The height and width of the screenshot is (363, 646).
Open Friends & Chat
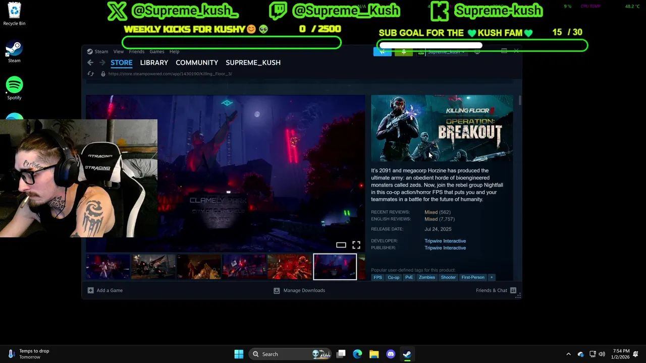[496, 290]
